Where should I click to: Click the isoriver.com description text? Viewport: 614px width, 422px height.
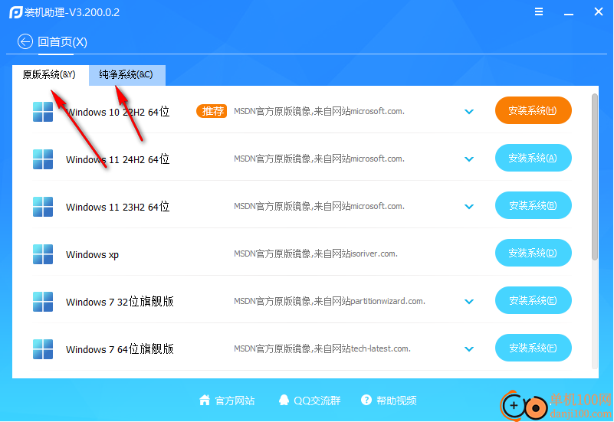pos(316,254)
